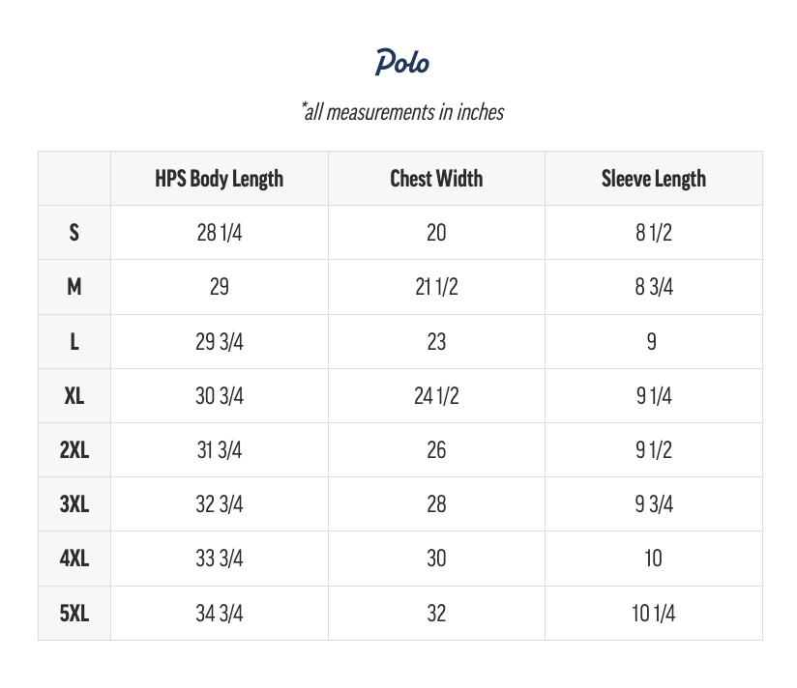The width and height of the screenshot is (797, 688).
Task: Click the 21 1/2 chest width cell
Action: click(x=436, y=287)
